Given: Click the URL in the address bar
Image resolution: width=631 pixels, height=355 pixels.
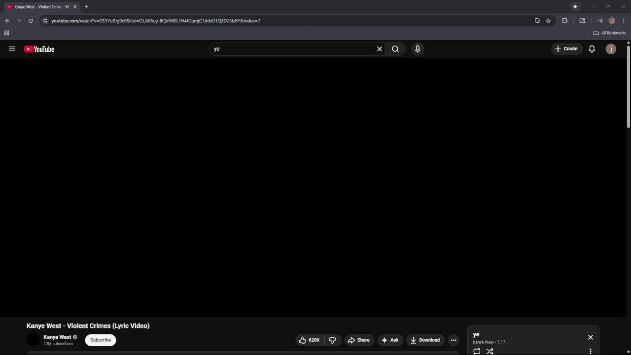Looking at the screenshot, I should pyautogui.click(x=156, y=21).
